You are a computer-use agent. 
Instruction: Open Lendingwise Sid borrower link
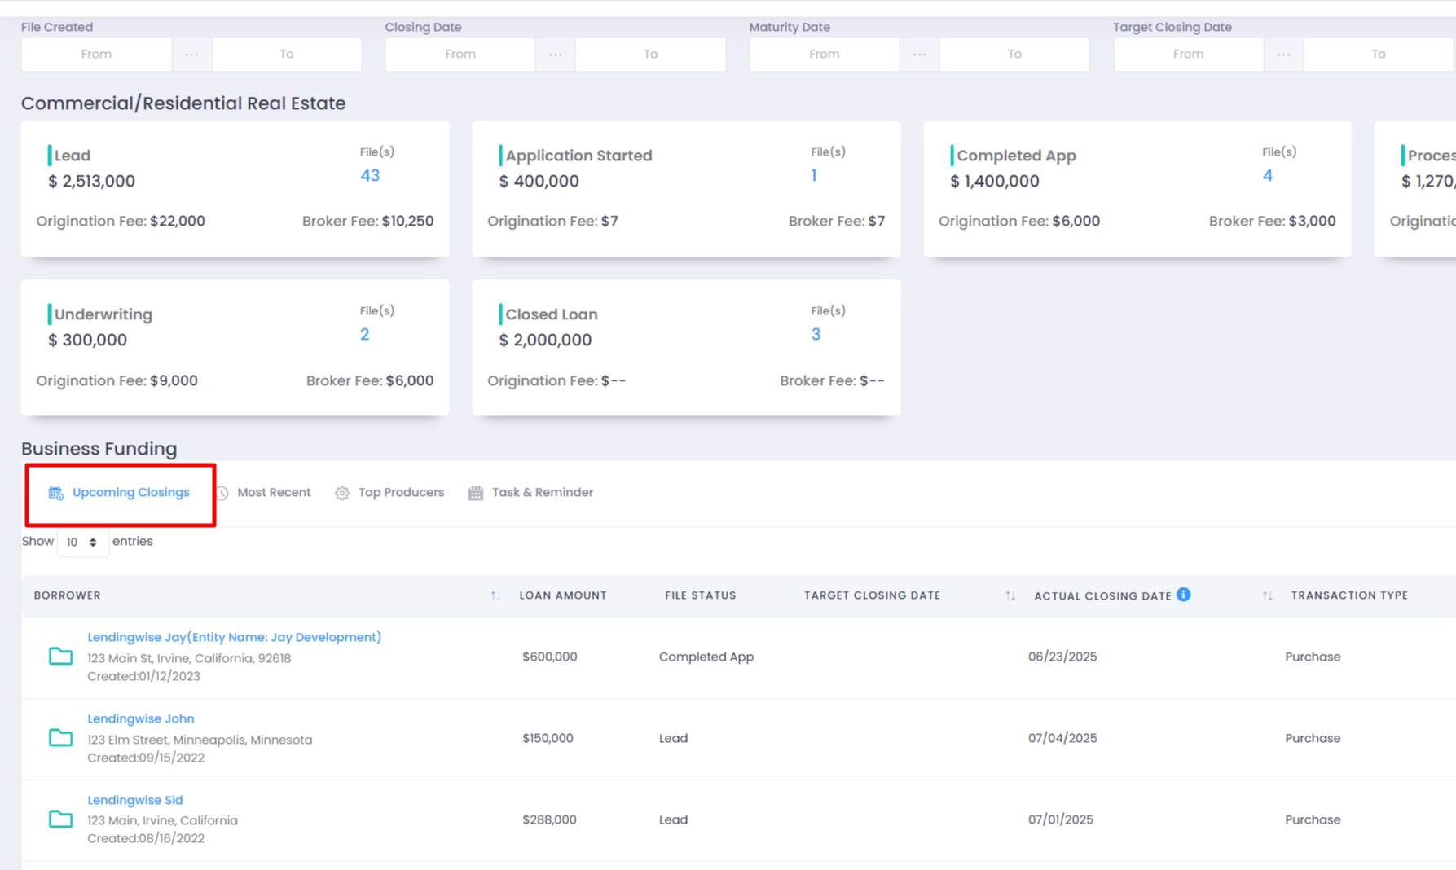point(135,800)
